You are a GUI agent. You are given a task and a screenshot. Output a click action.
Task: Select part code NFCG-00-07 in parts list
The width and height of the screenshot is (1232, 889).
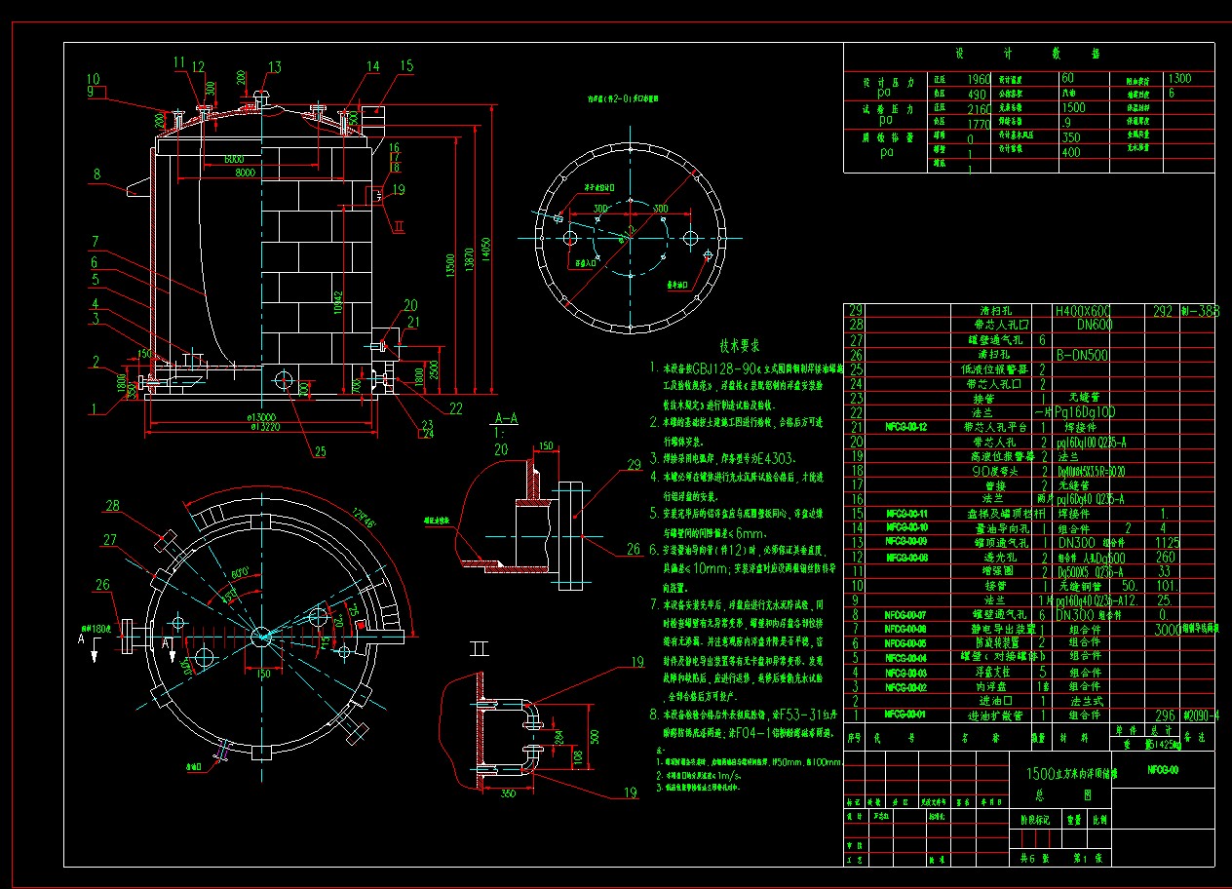[x=906, y=615]
